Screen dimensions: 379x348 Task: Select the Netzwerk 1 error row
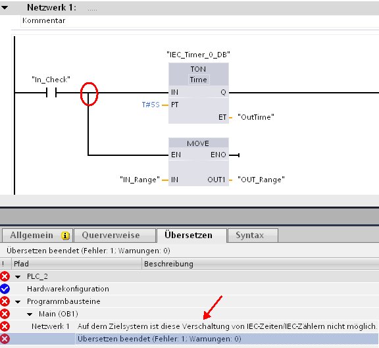(x=189, y=326)
